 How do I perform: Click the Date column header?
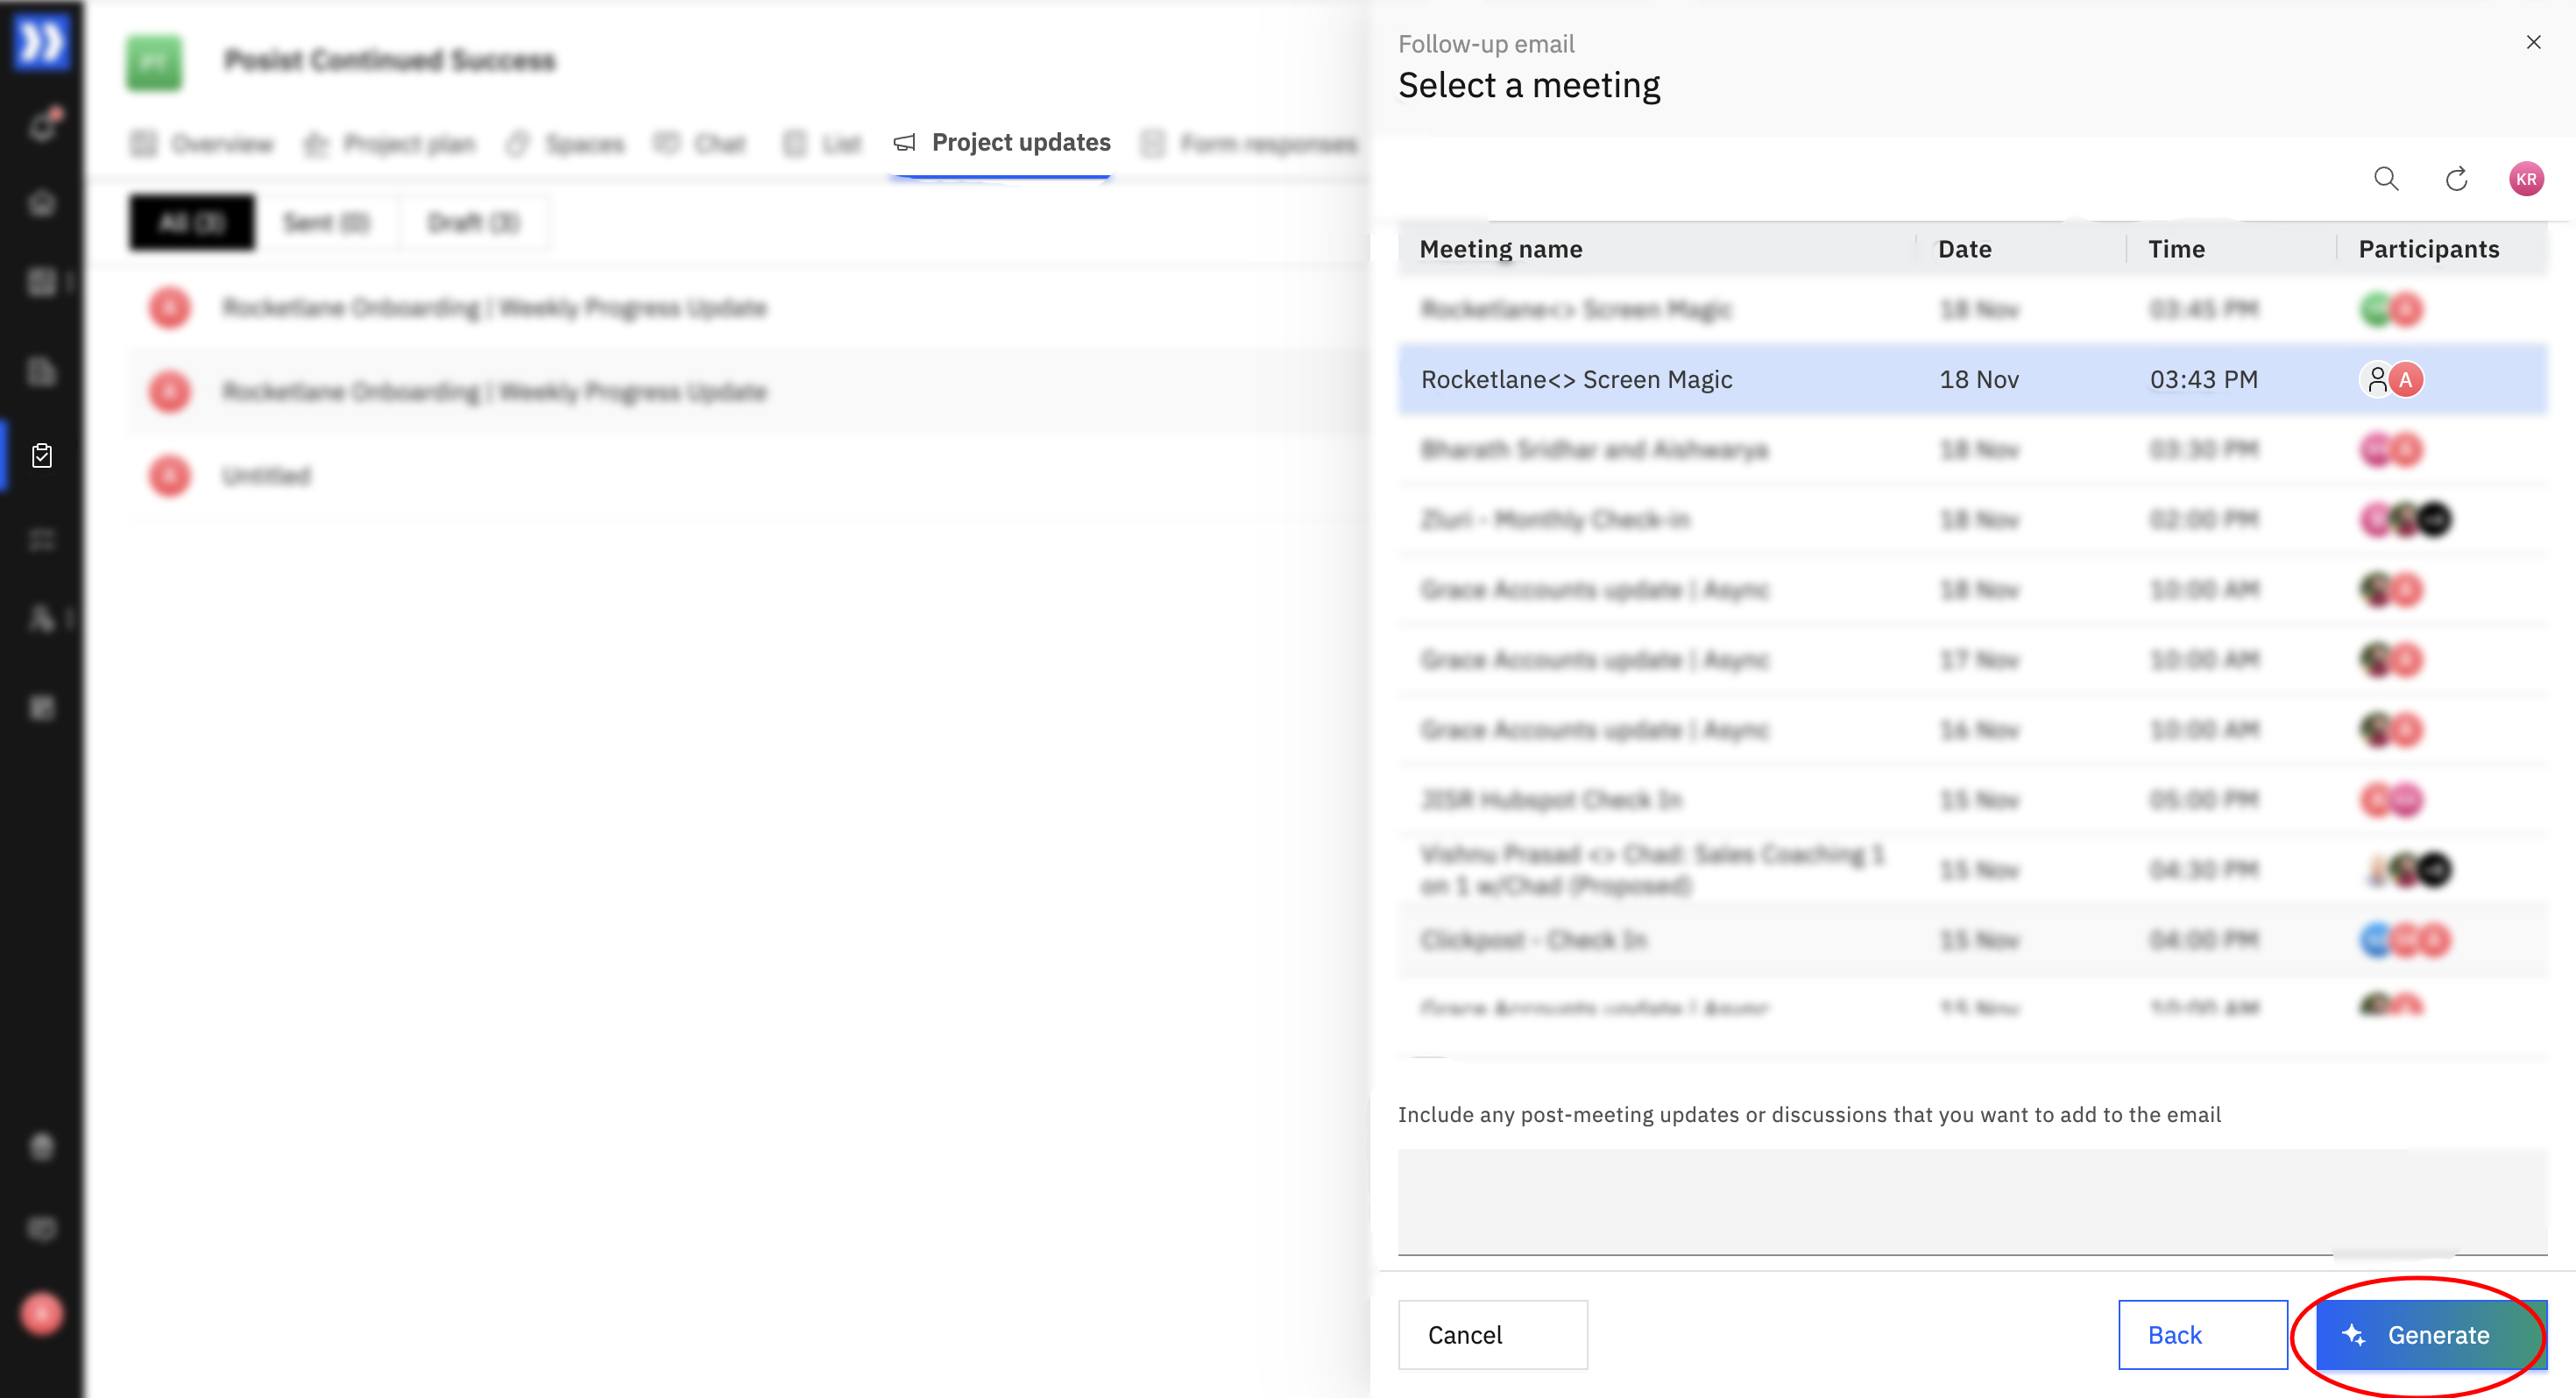(x=1964, y=249)
